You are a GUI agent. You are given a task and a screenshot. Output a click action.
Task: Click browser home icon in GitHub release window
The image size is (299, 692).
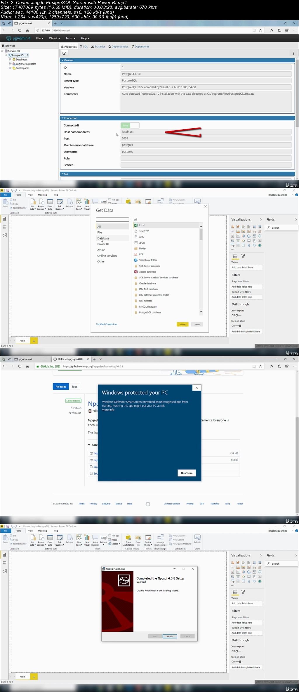pyautogui.click(x=27, y=366)
